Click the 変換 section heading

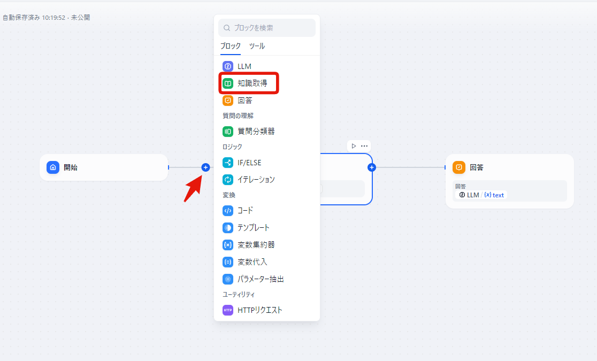pyautogui.click(x=229, y=195)
